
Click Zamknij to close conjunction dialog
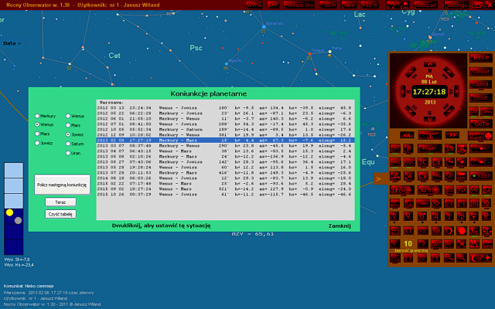[340, 226]
